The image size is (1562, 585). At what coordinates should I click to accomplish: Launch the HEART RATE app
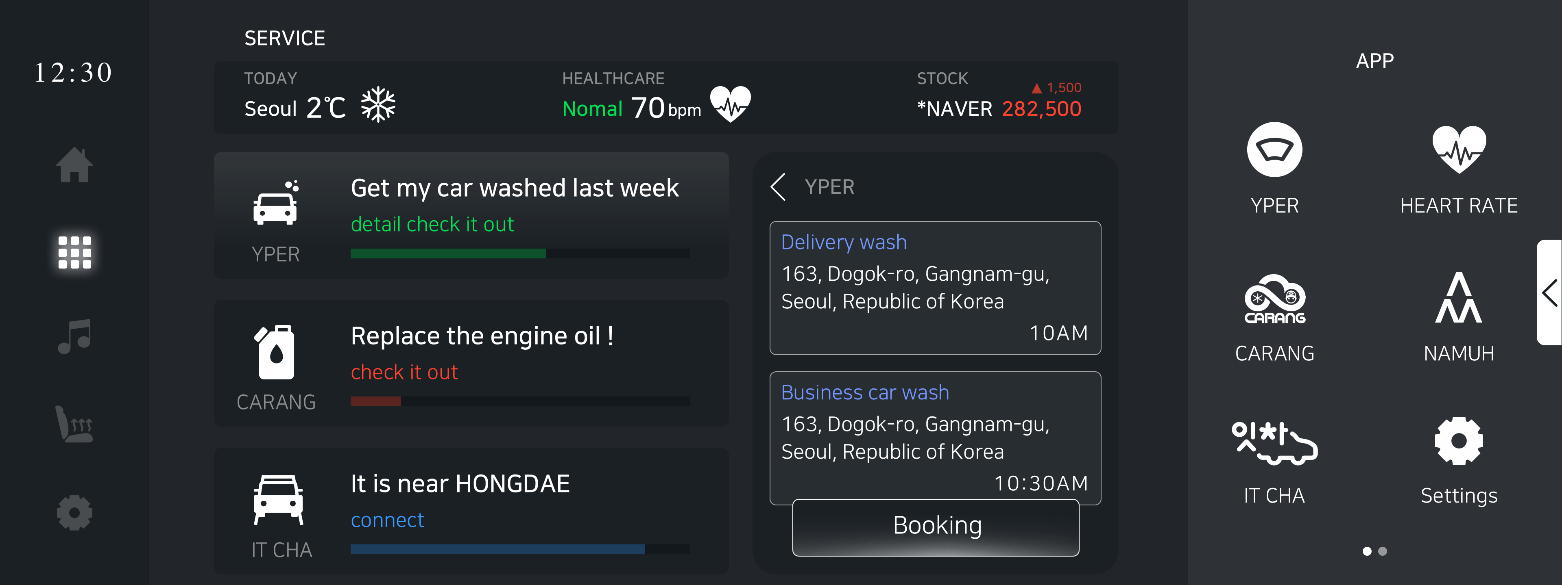click(x=1458, y=149)
